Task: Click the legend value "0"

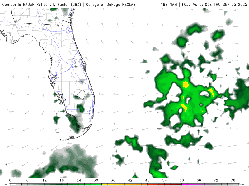Action: click(10, 180)
